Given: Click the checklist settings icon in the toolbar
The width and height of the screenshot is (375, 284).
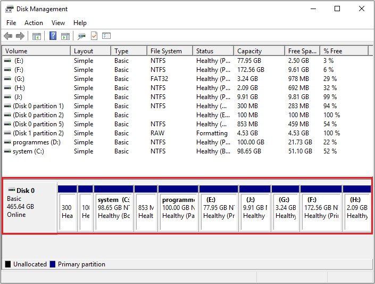Looking at the screenshot, I should [x=106, y=36].
